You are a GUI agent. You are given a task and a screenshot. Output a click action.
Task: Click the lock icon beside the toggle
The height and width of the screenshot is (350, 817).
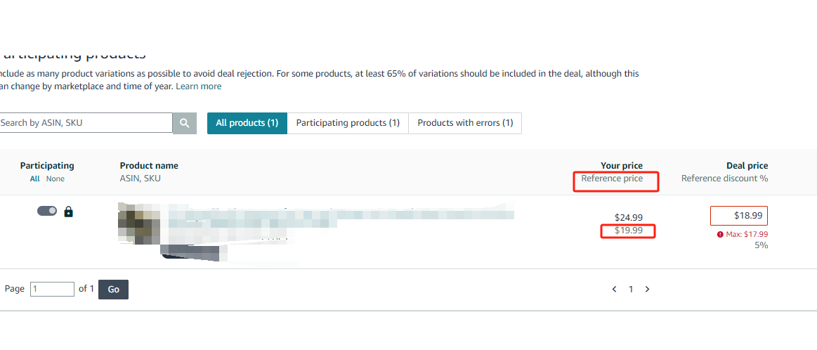click(x=68, y=212)
